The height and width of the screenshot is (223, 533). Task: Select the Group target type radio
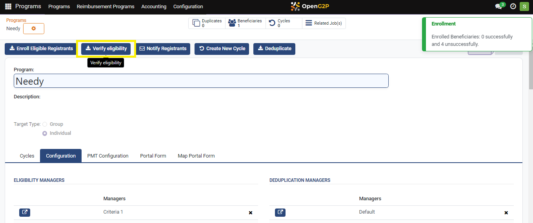coord(45,124)
